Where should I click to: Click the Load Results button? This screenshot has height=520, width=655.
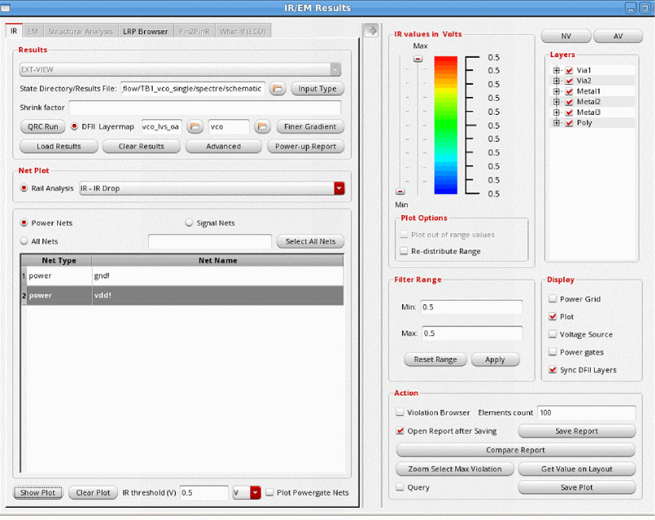(58, 146)
